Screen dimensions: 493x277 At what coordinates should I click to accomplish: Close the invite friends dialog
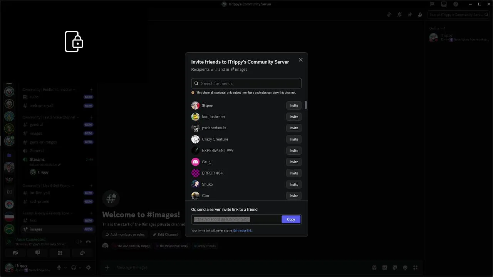301,60
